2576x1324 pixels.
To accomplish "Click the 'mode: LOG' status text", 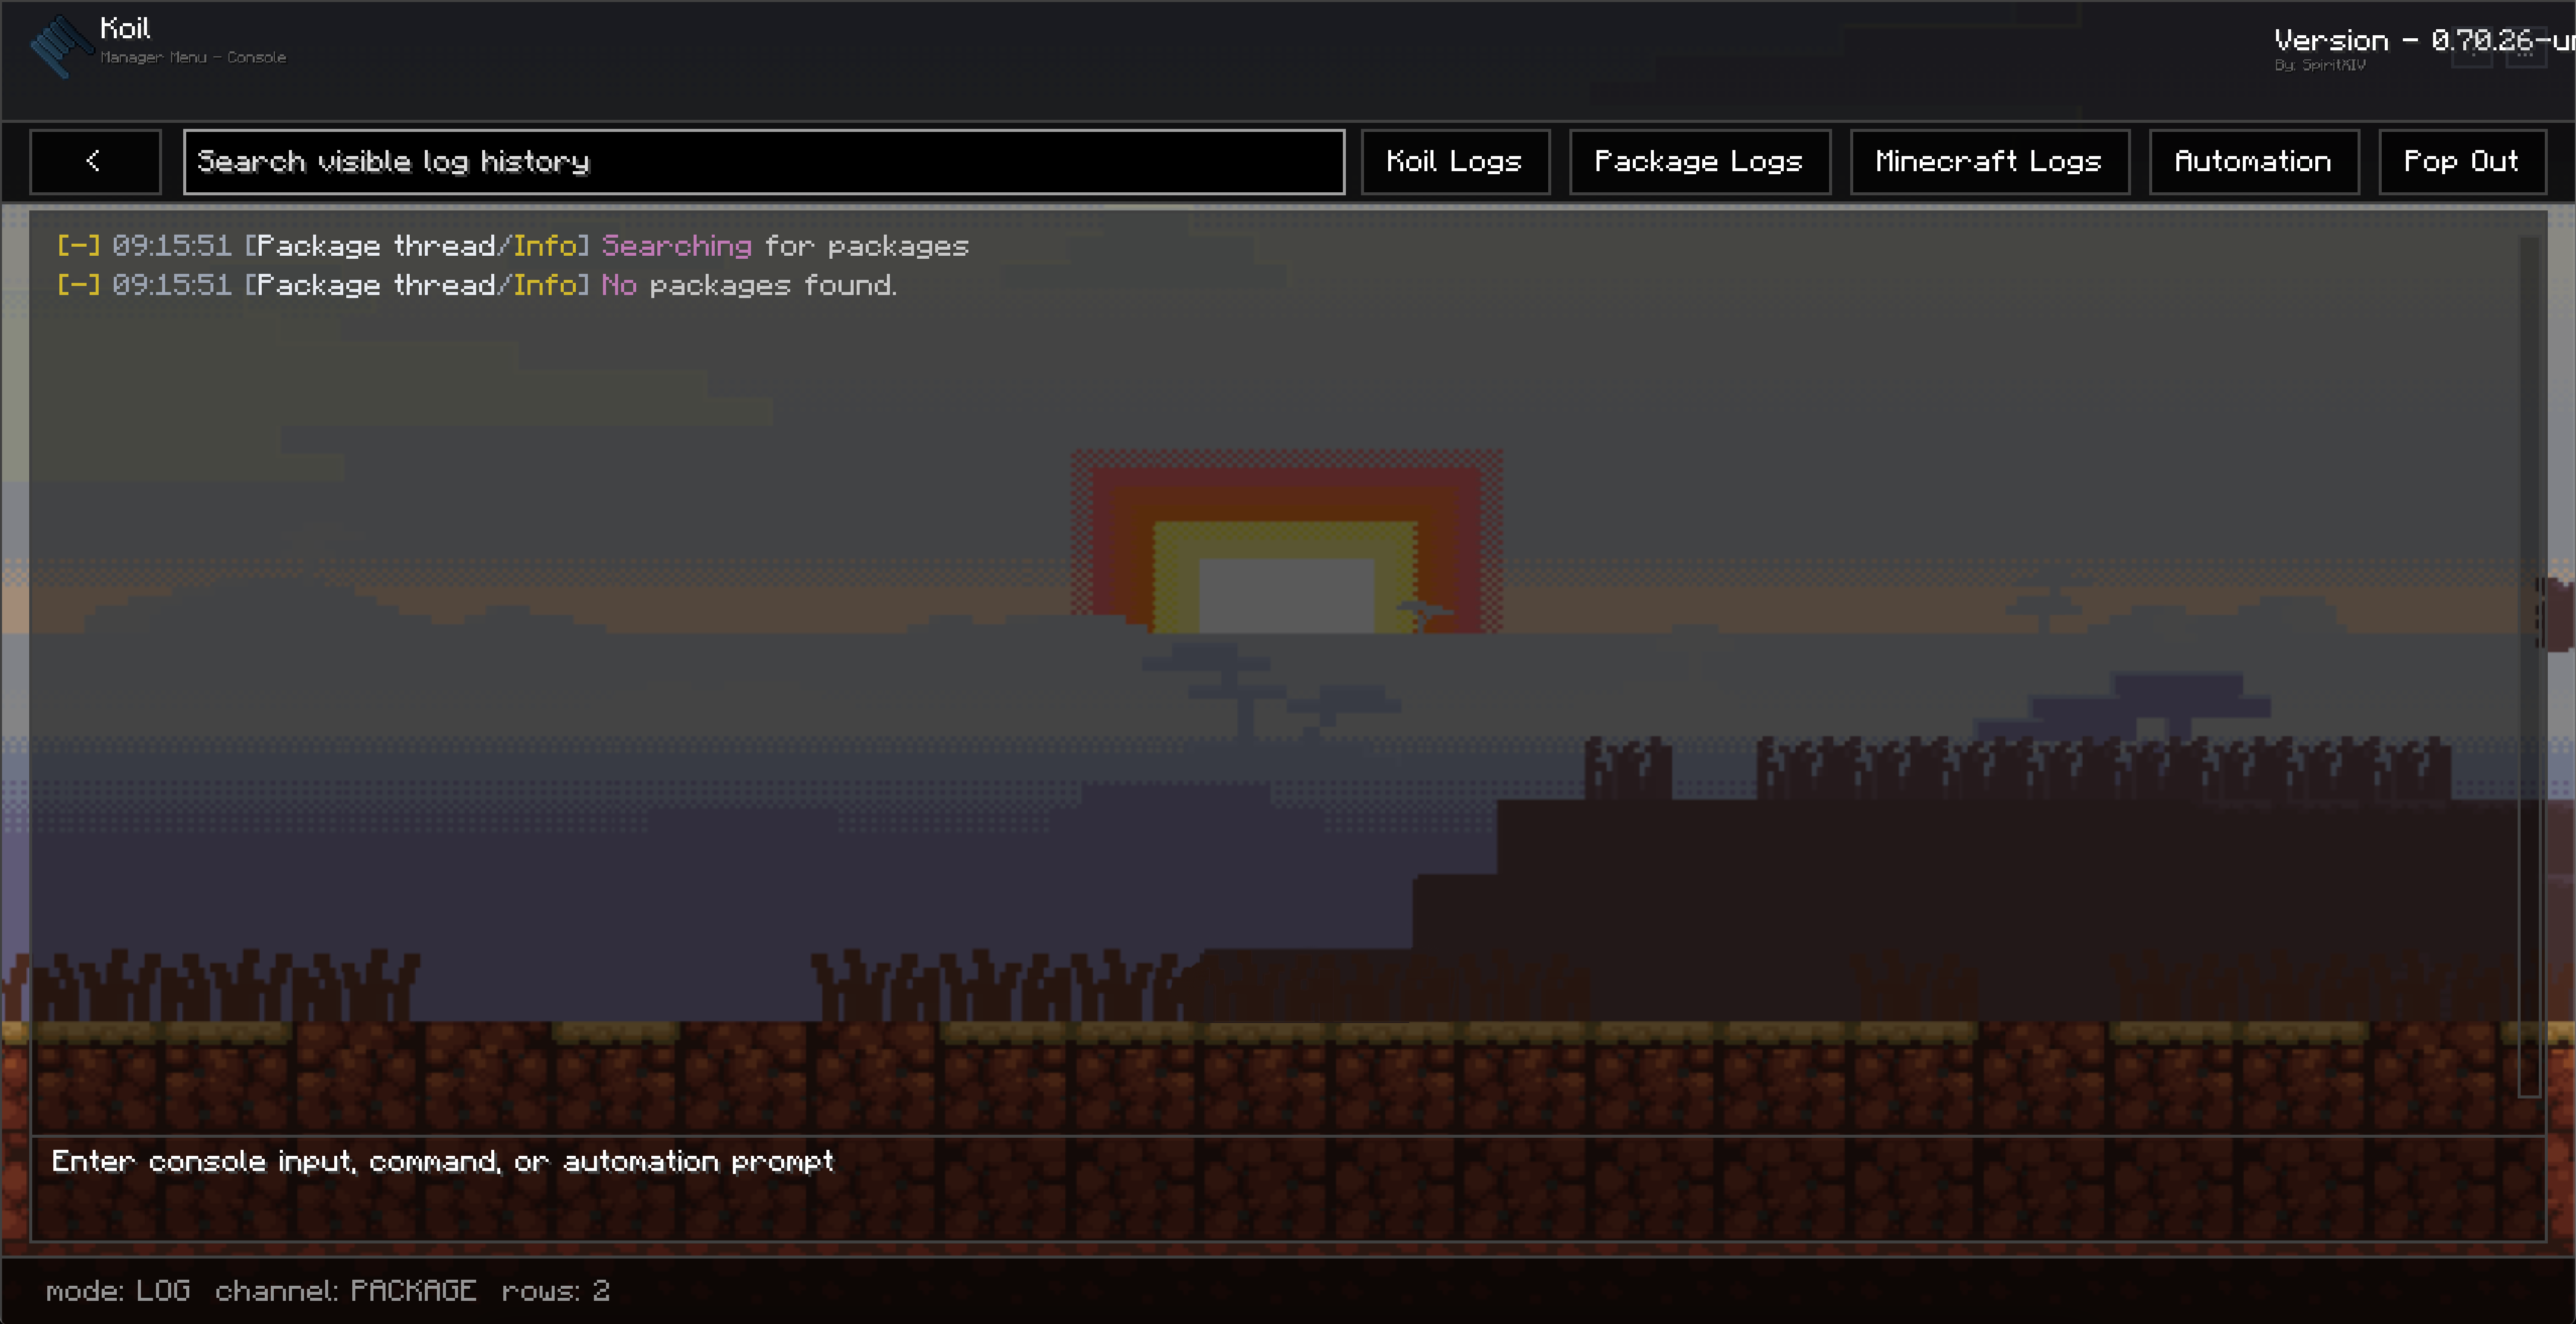I will pos(118,1291).
